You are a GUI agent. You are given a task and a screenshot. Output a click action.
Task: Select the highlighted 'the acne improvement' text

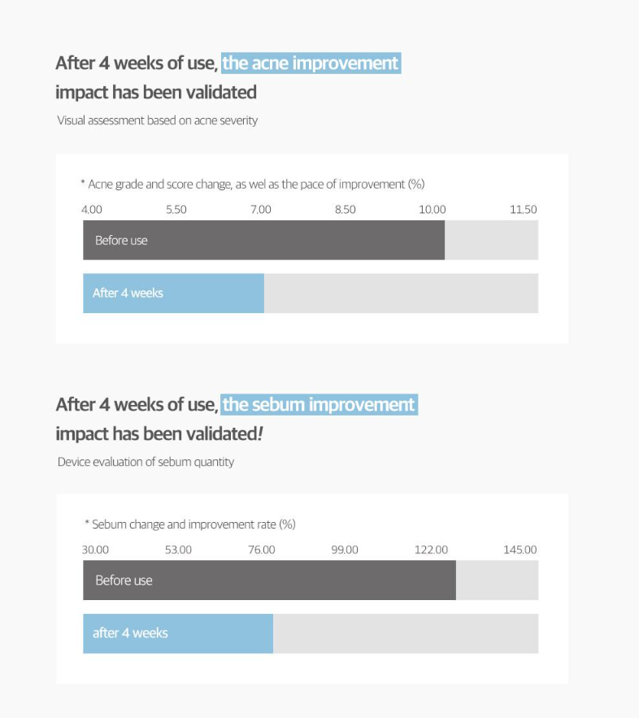pyautogui.click(x=311, y=63)
